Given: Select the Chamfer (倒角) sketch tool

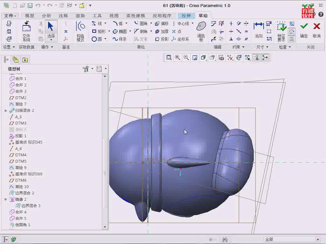Looking at the screenshot, I should (x=141, y=31).
